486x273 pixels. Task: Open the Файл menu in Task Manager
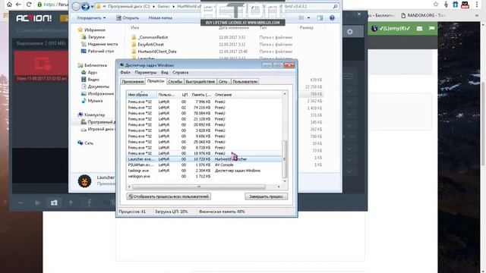pyautogui.click(x=125, y=73)
